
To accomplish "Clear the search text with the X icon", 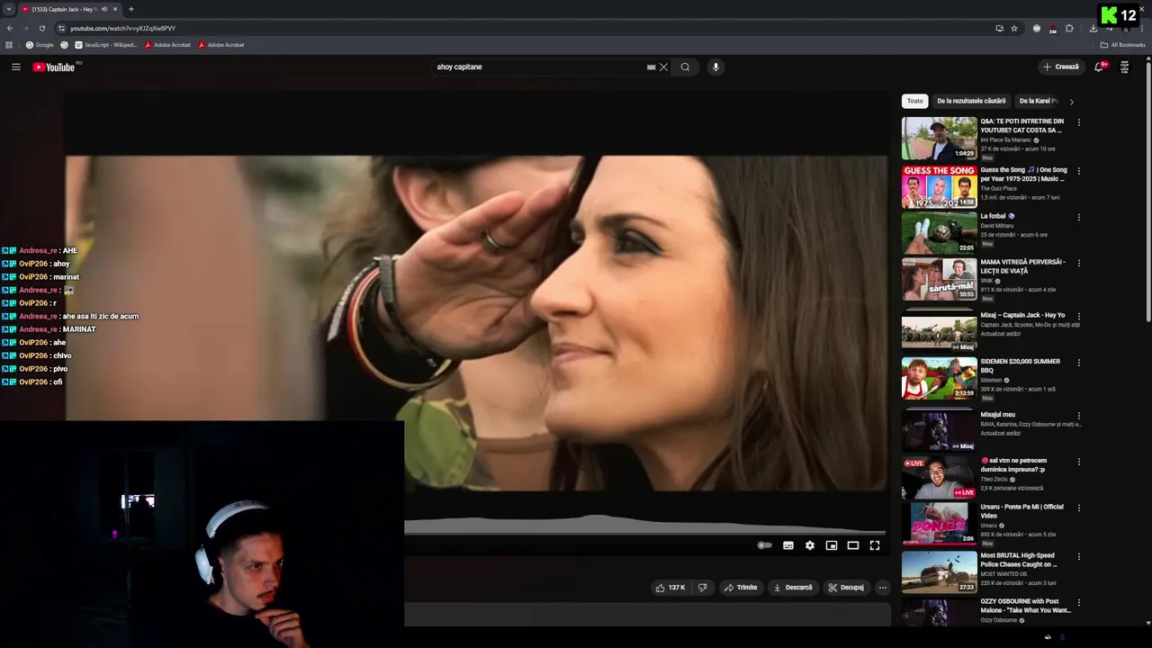I will [x=663, y=67].
